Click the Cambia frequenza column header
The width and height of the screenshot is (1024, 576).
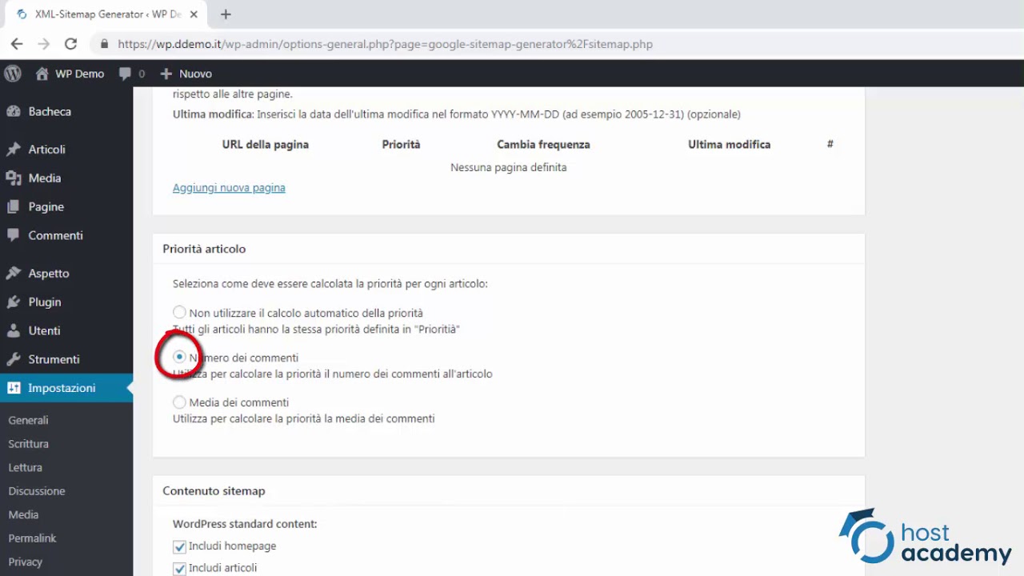[543, 145]
